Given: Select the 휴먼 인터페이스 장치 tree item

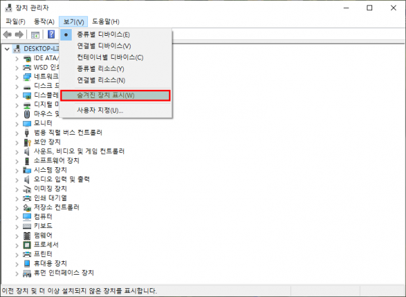Looking at the screenshot, I should [64, 273].
